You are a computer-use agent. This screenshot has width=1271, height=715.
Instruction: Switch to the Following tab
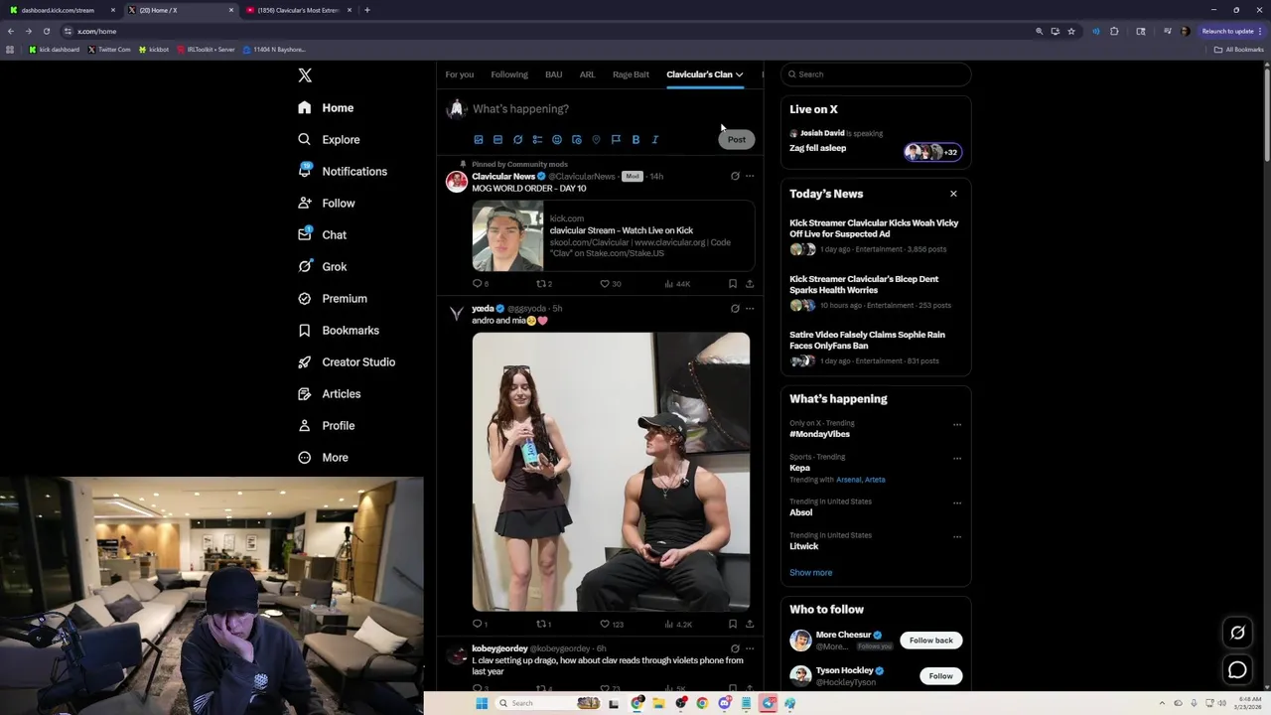point(509,74)
